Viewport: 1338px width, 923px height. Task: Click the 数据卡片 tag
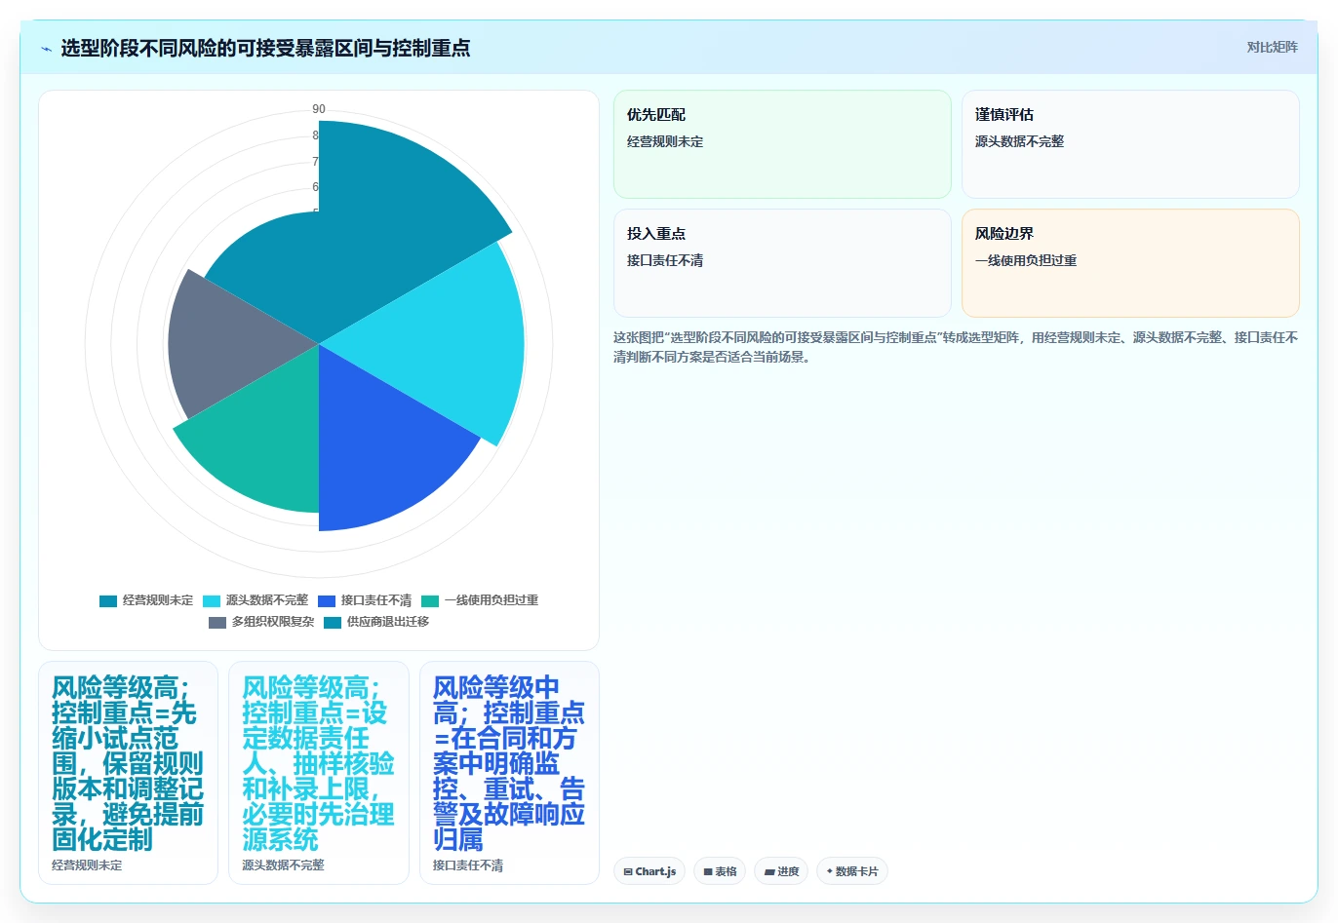tap(852, 871)
